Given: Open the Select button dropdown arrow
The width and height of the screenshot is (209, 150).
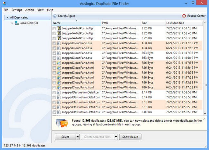Looking at the screenshot, I should 78,137.
